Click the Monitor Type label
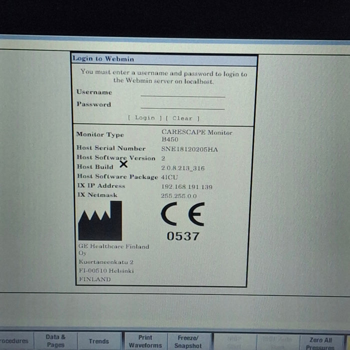Screen dimensions: 350x350 100,134
